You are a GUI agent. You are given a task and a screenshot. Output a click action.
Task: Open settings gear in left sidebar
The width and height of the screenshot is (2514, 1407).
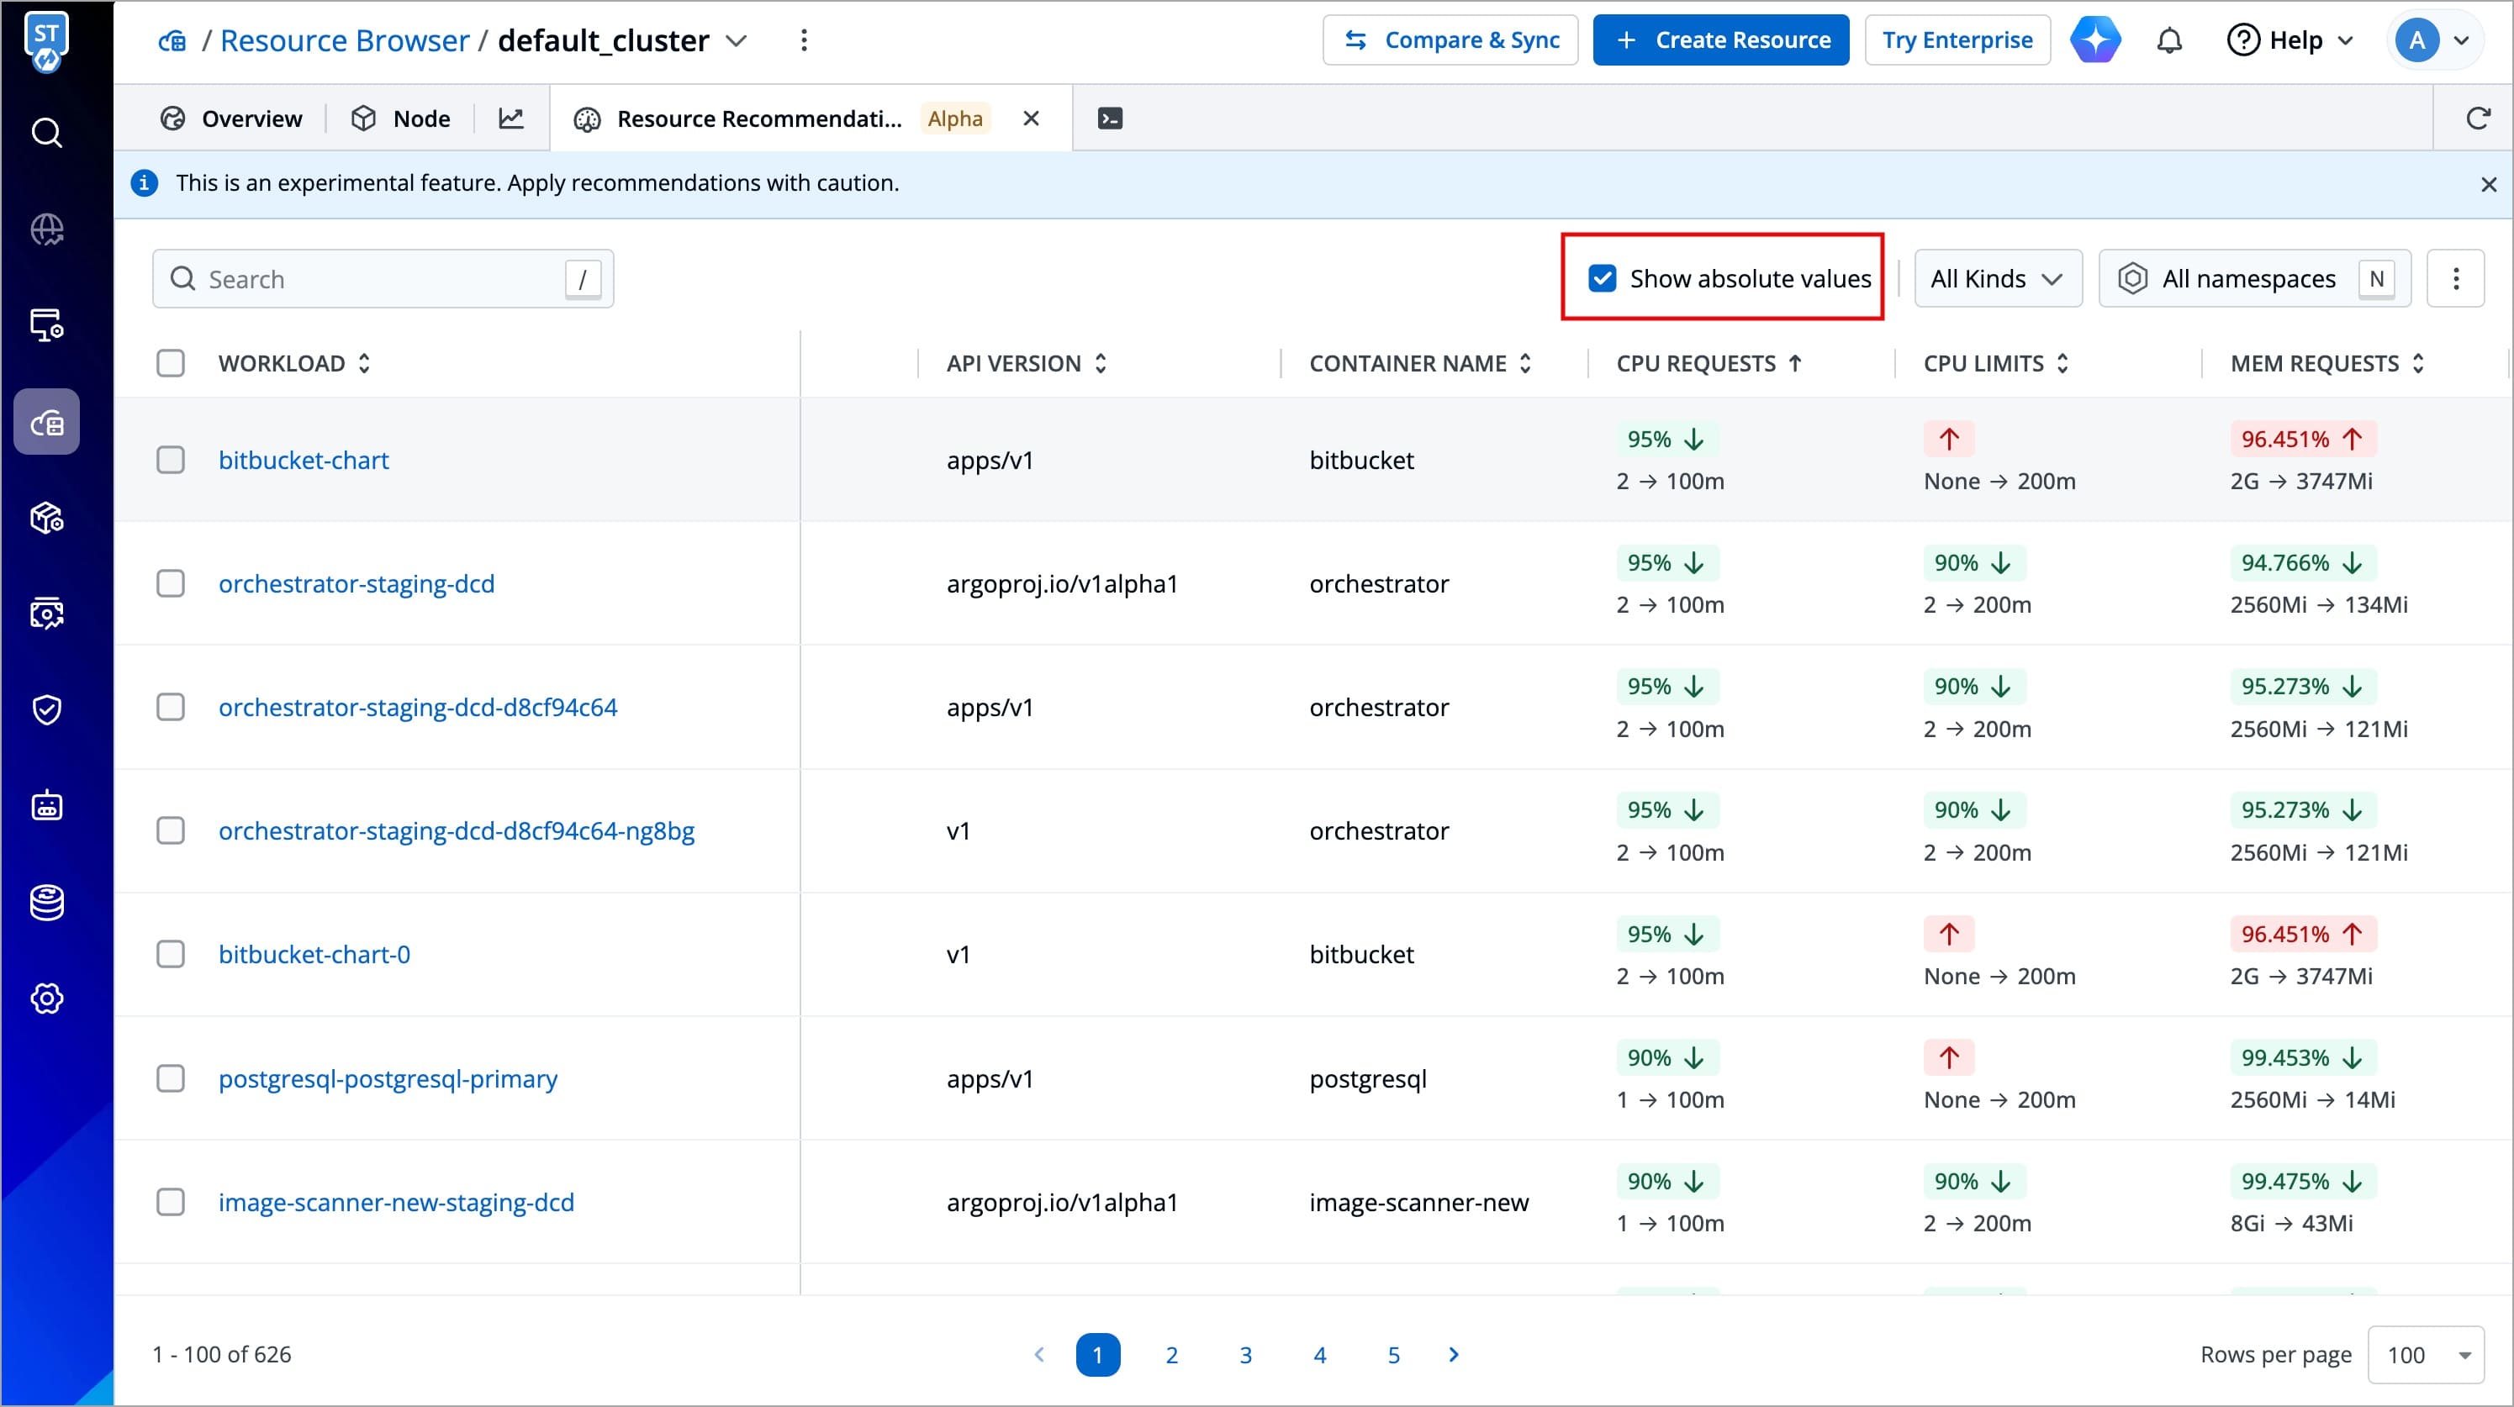tap(47, 999)
